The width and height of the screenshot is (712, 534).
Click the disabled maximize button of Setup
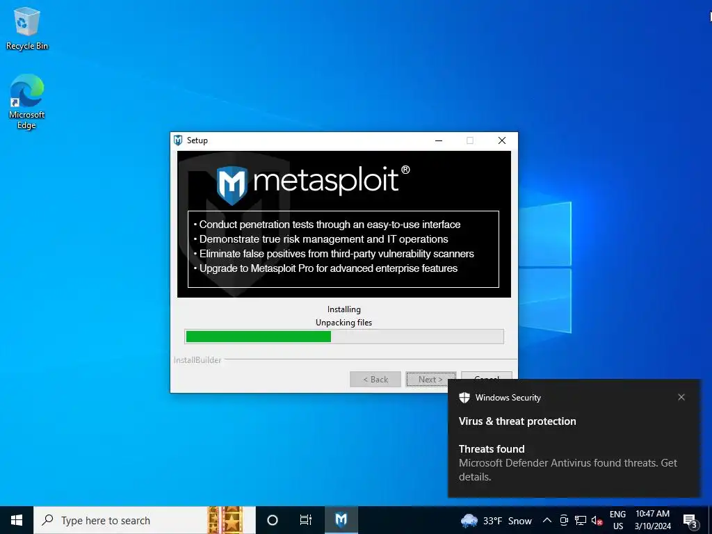pyautogui.click(x=470, y=140)
